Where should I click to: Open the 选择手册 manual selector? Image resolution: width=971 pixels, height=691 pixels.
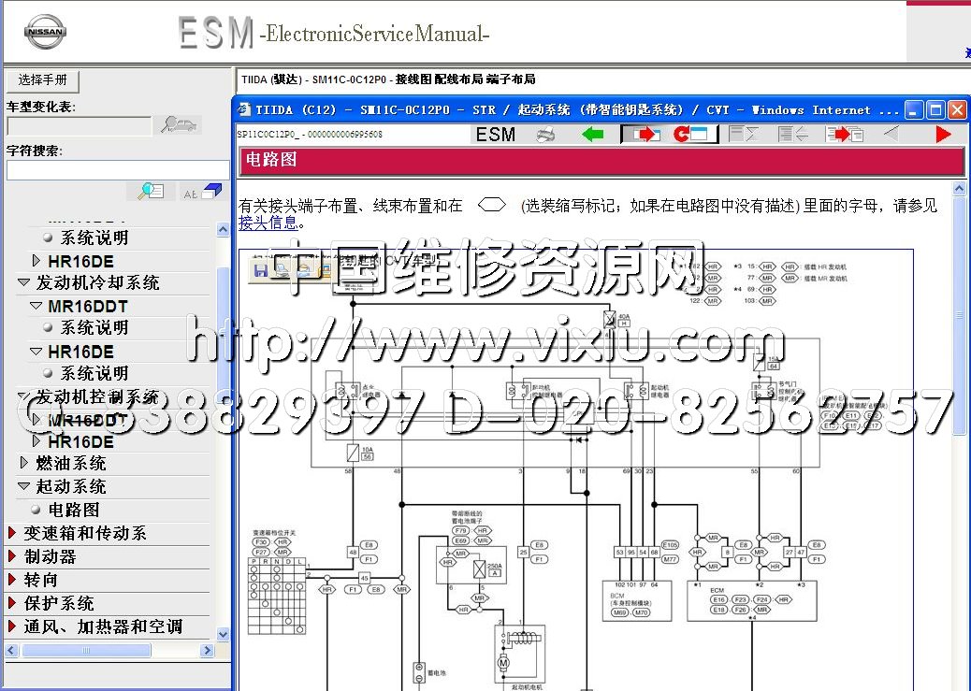pos(43,79)
